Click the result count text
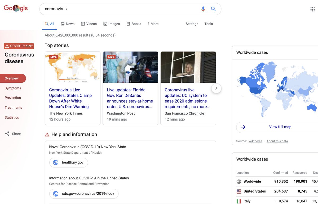The height and width of the screenshot is (204, 318). coord(80,35)
